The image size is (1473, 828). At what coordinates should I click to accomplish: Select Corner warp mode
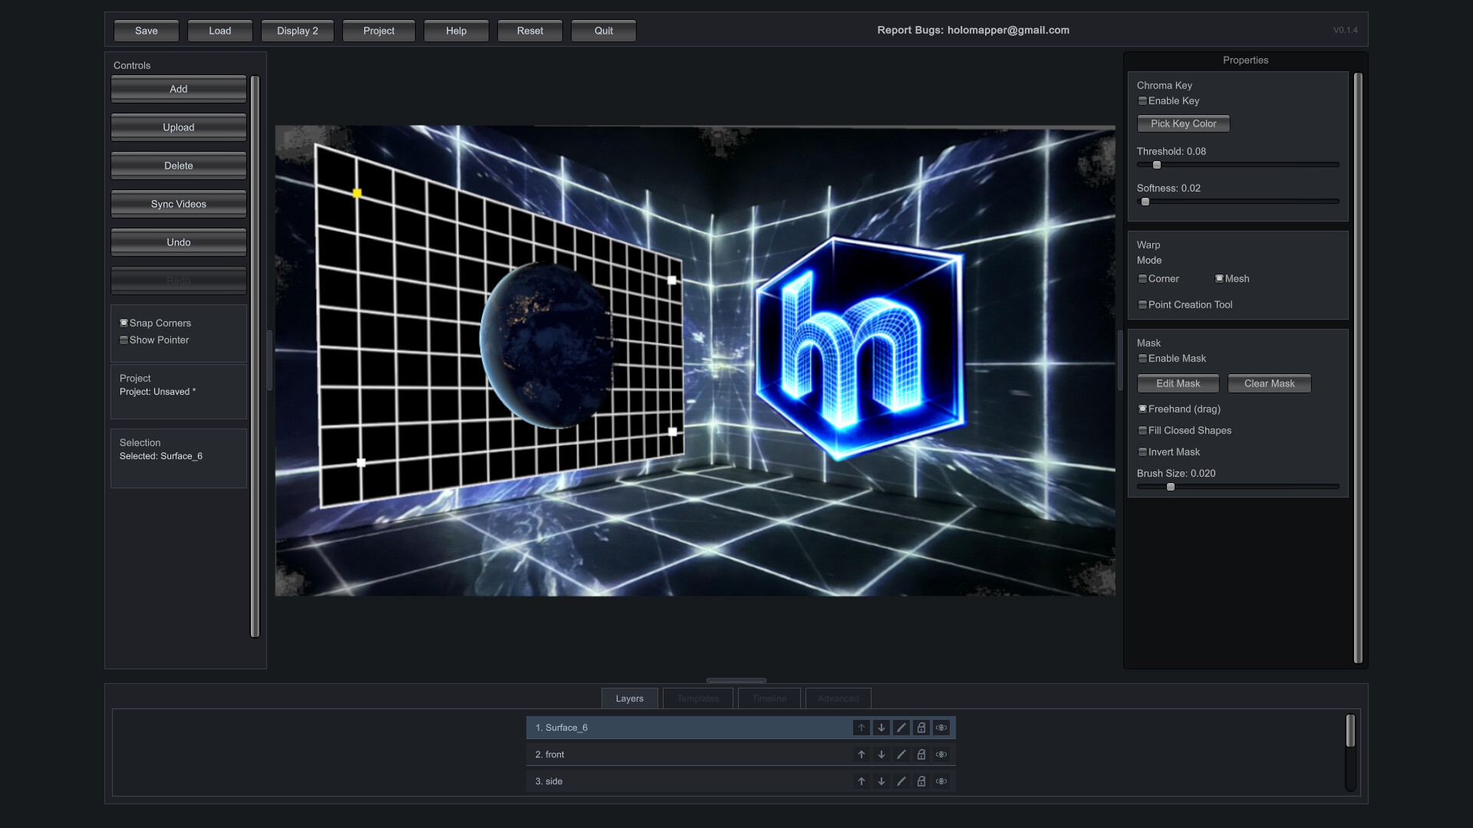point(1142,279)
